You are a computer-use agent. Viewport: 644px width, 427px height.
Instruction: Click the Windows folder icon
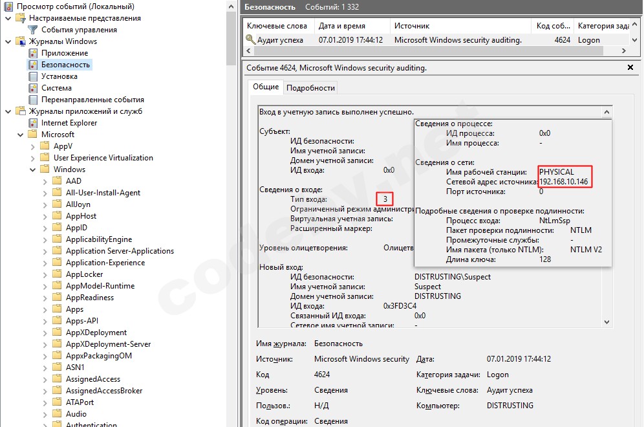[x=45, y=170]
